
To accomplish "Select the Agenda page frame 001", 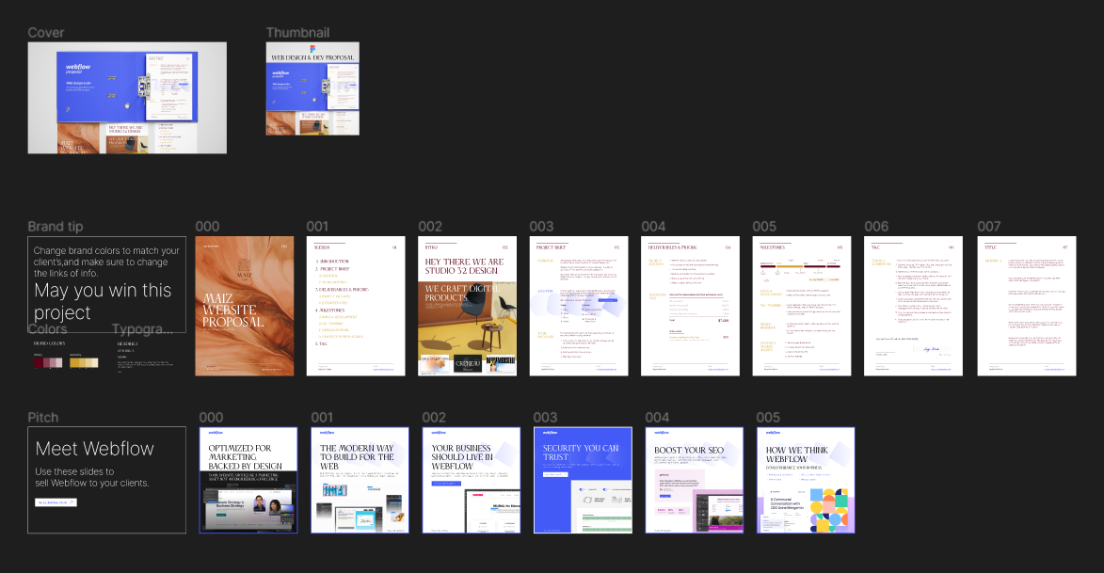I will [356, 306].
